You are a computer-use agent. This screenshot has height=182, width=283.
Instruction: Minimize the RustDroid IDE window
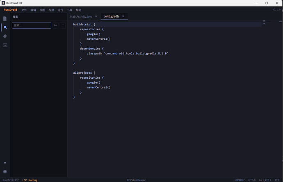click(256, 3)
